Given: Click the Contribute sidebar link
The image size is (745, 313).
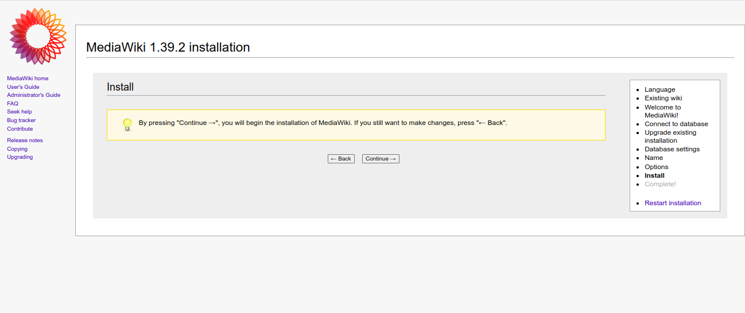Looking at the screenshot, I should [20, 129].
